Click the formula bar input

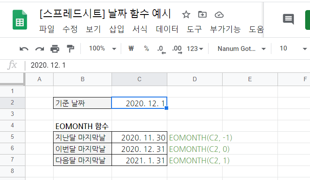tap(167, 65)
